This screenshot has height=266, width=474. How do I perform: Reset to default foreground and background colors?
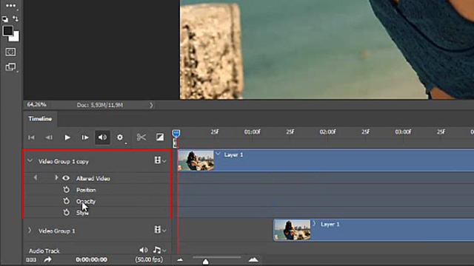(x=5, y=19)
